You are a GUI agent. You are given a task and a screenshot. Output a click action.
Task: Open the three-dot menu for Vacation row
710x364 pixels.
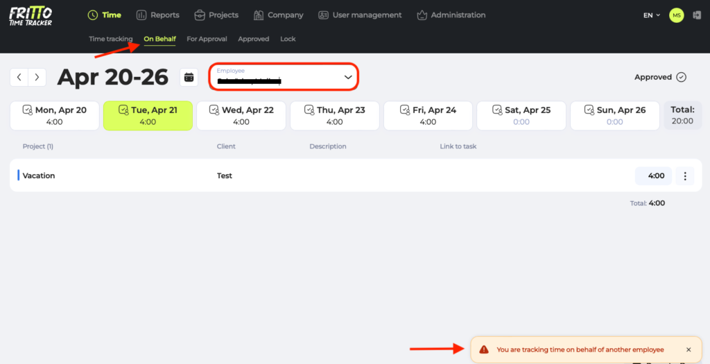coord(684,176)
